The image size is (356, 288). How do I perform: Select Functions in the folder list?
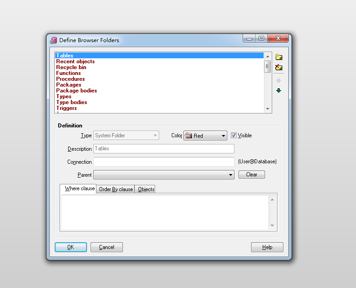(x=159, y=73)
